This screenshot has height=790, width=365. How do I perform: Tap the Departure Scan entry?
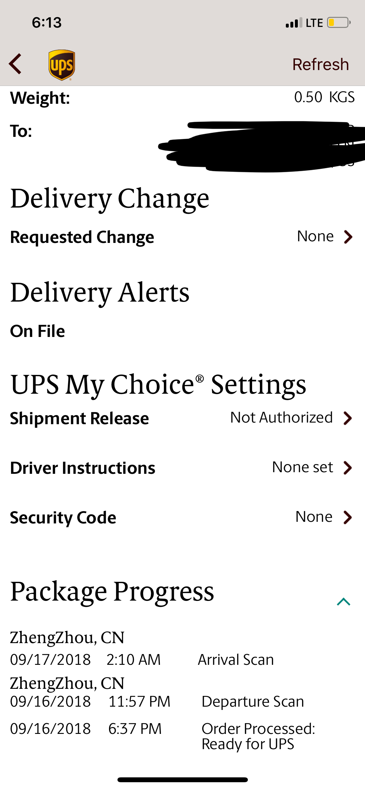point(253,701)
